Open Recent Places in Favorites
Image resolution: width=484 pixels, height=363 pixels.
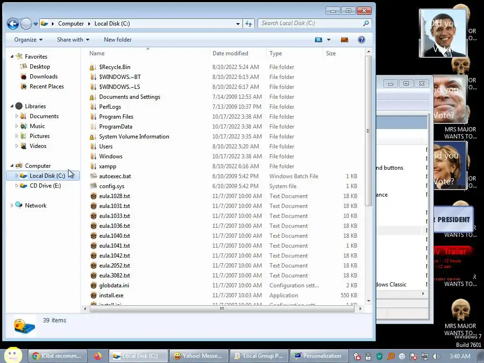pos(47,86)
